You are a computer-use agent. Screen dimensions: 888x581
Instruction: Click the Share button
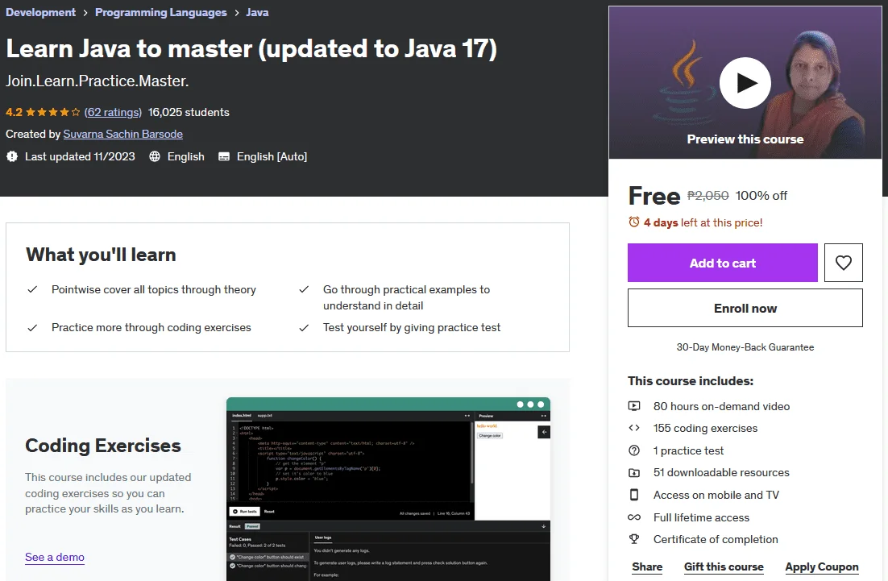point(647,566)
